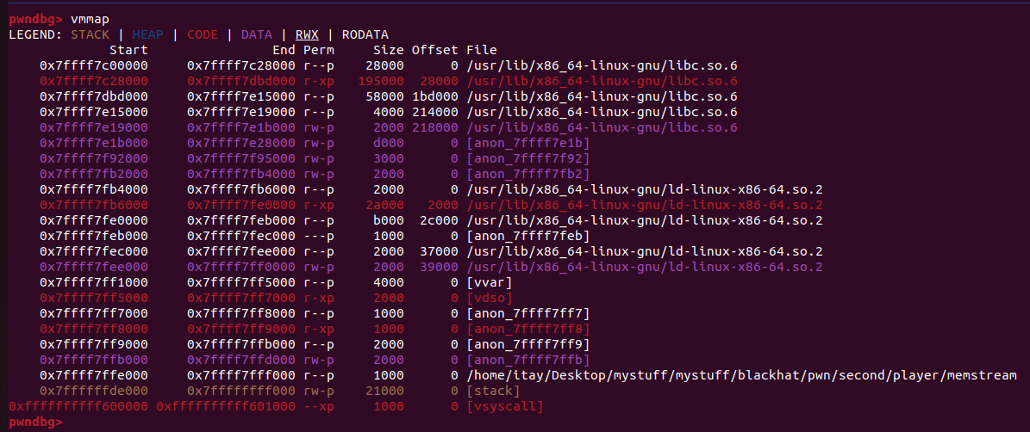This screenshot has height=432, width=1030.
Task: Click start address 0x7ffff7fb4000
Action: 94,189
